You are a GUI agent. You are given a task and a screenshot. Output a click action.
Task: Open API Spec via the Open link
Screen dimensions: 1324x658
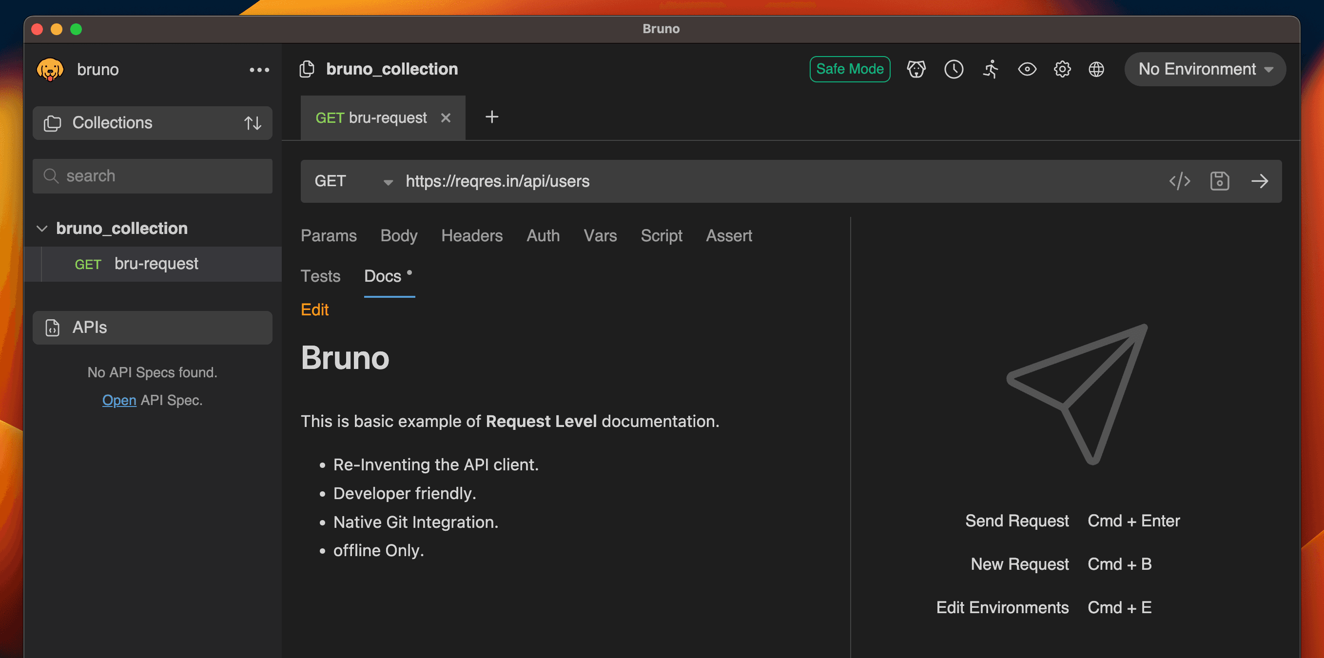[x=119, y=400]
